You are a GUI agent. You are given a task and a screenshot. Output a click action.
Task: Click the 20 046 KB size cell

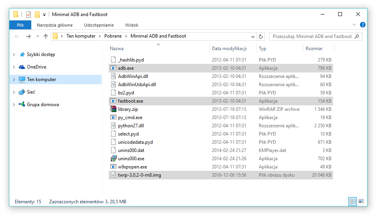pyautogui.click(x=322, y=175)
